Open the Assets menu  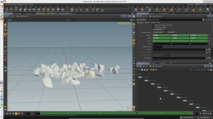pyautogui.click(x=27, y=5)
